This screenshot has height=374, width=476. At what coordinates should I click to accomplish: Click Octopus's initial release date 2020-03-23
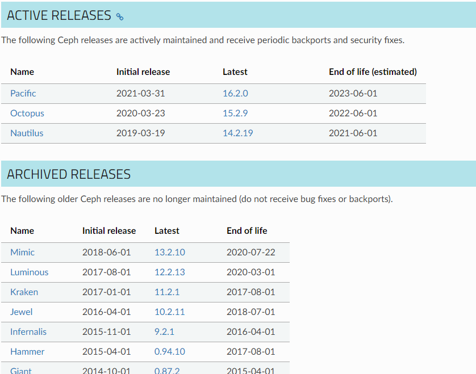pos(140,113)
